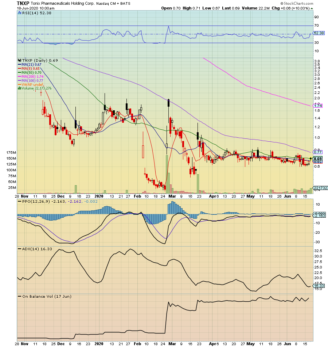Click the MA(21) 0.67 legend entry
This screenshot has height=347, width=328.
(31, 64)
